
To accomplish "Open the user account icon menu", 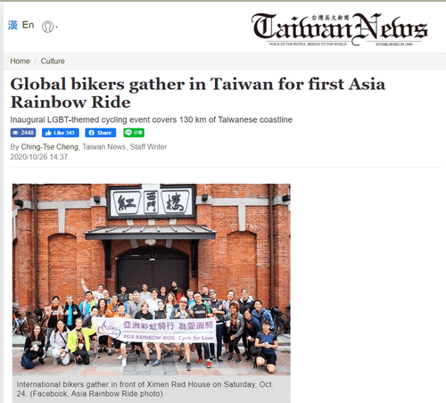I will pyautogui.click(x=47, y=27).
